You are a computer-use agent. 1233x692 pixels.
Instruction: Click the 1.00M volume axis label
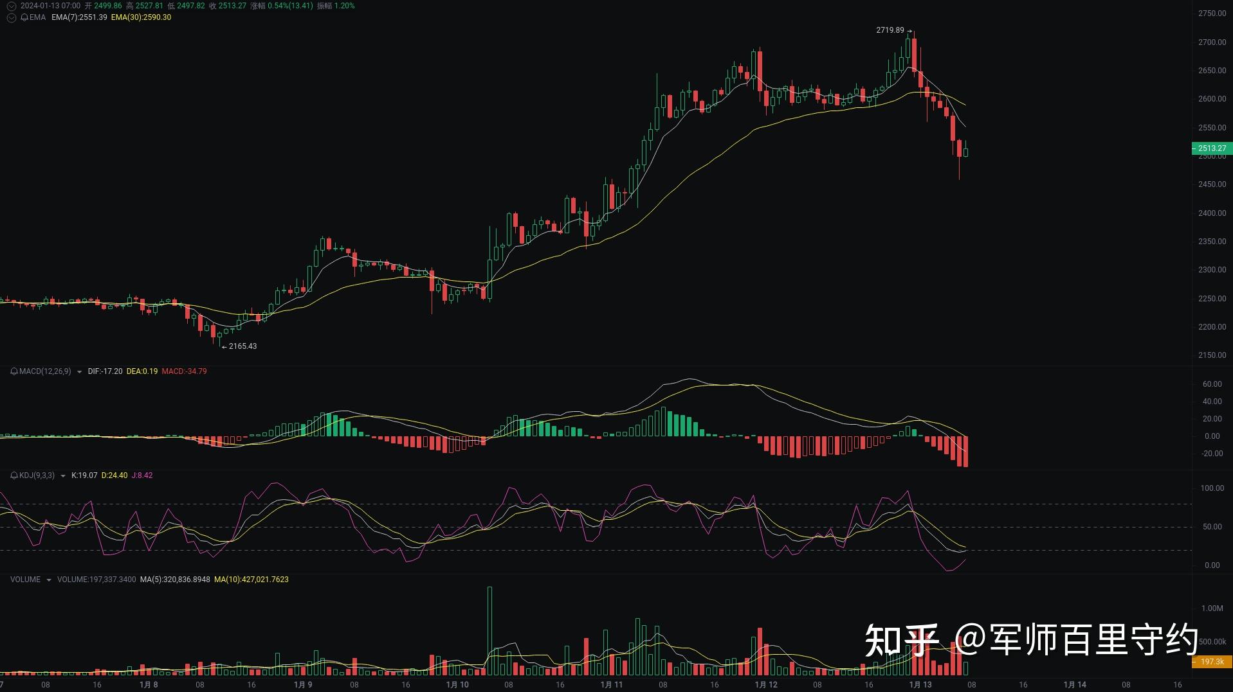(x=1212, y=608)
